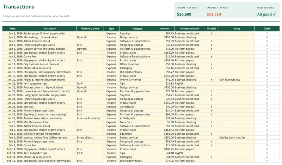282x165 pixels.
Task: Click the Jan 28, 2026 Amazon commission date
Action: point(13,118)
